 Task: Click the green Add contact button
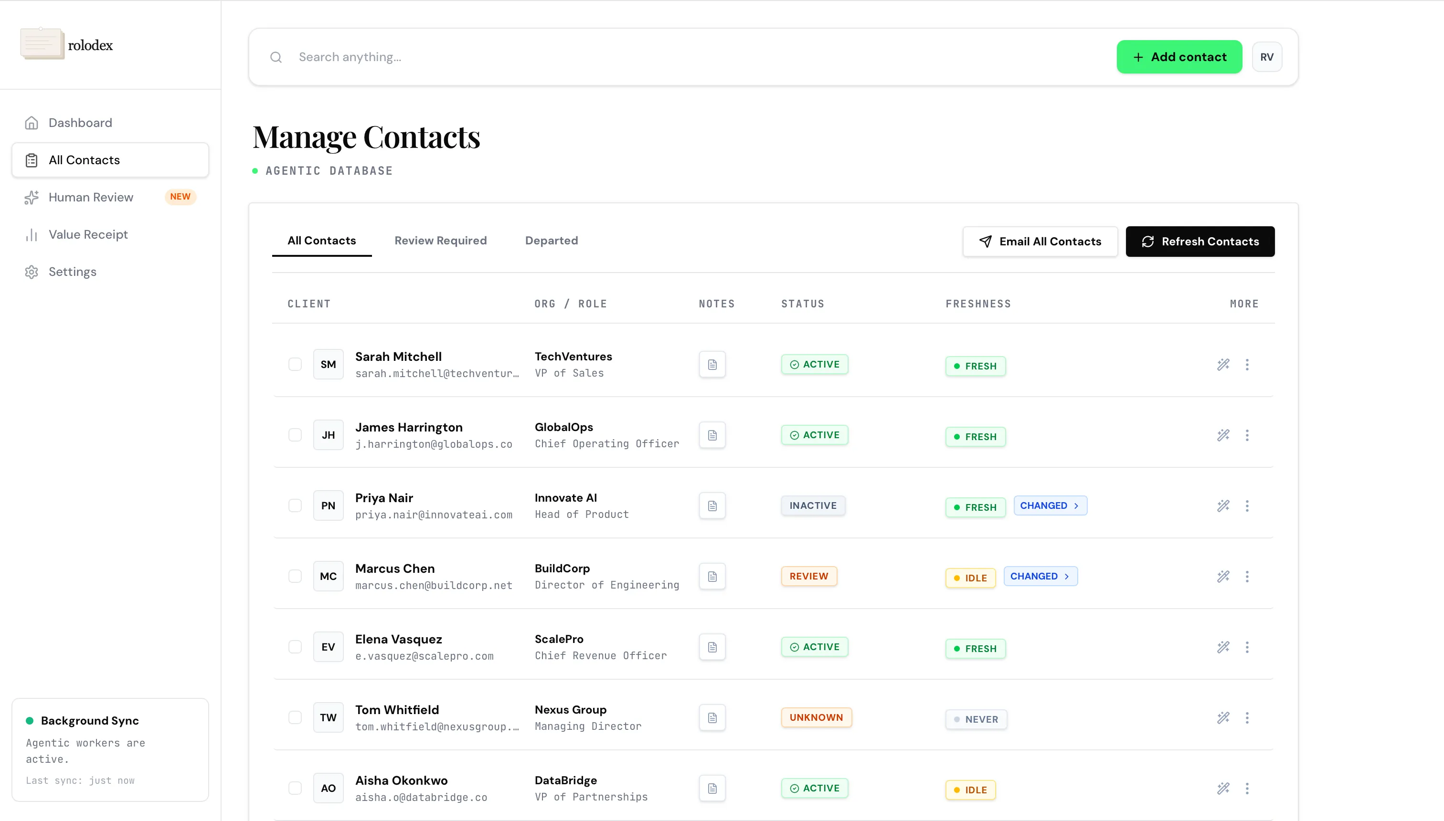tap(1179, 57)
